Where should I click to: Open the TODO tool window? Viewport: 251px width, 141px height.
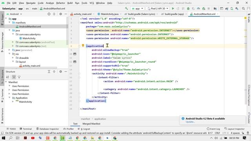11,129
